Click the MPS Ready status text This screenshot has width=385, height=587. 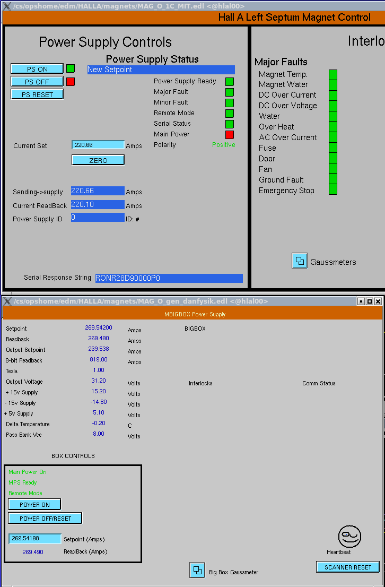tap(22, 482)
